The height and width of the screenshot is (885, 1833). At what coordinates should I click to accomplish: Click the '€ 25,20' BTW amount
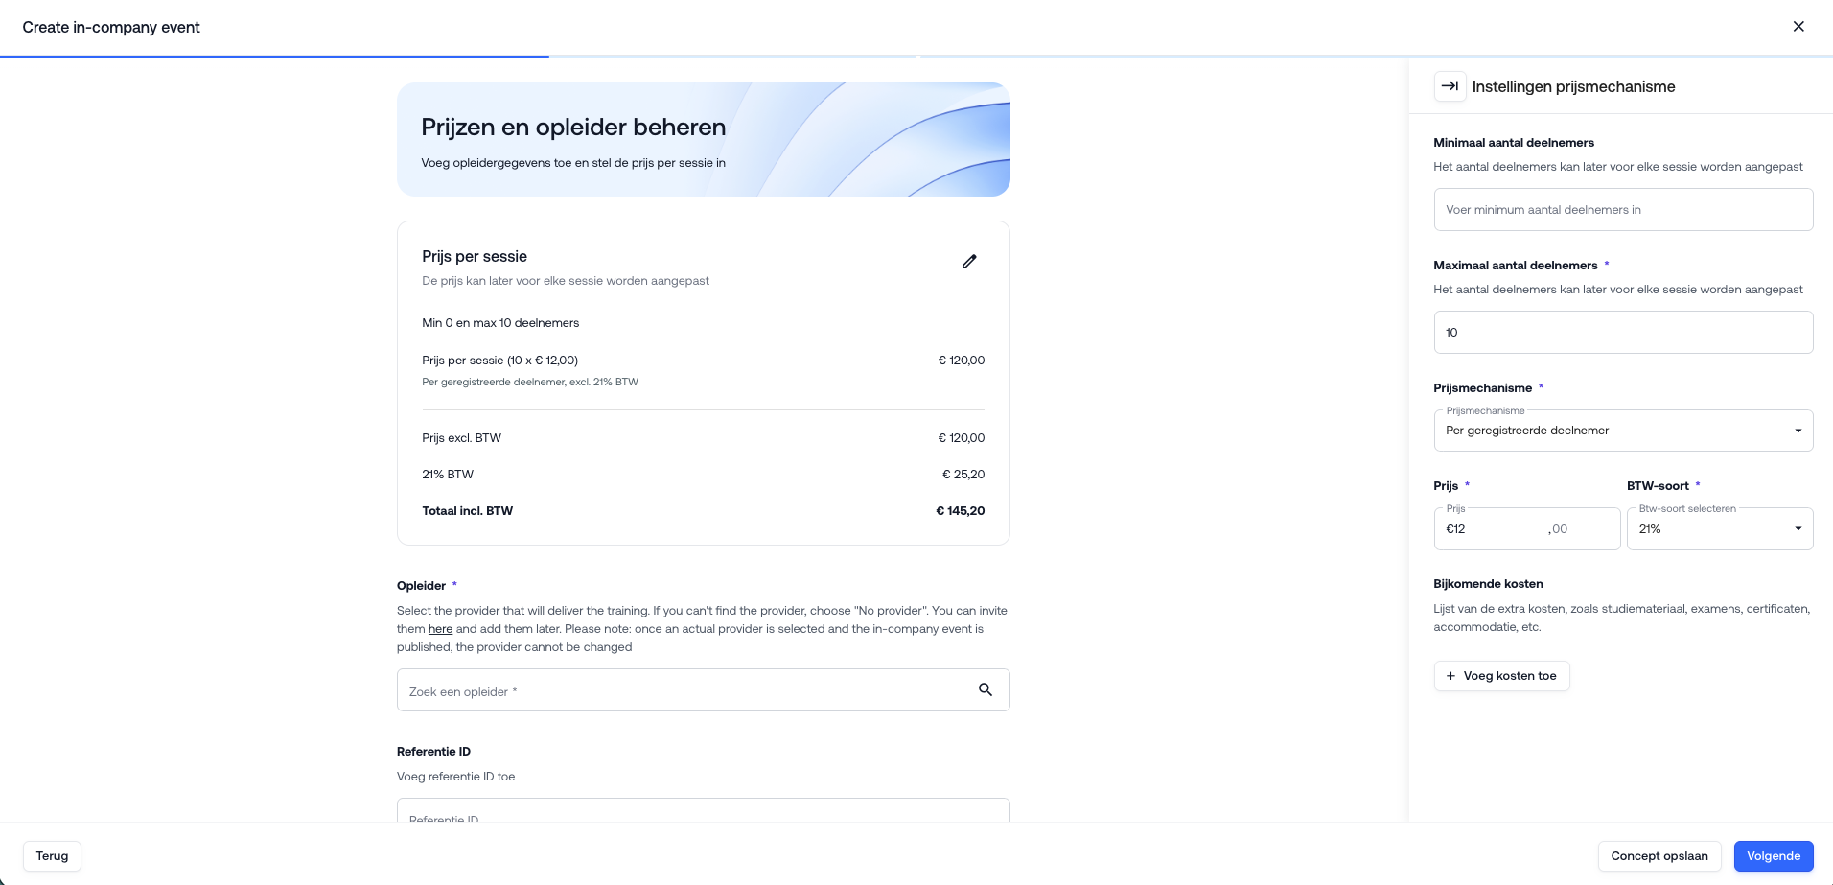tap(963, 475)
